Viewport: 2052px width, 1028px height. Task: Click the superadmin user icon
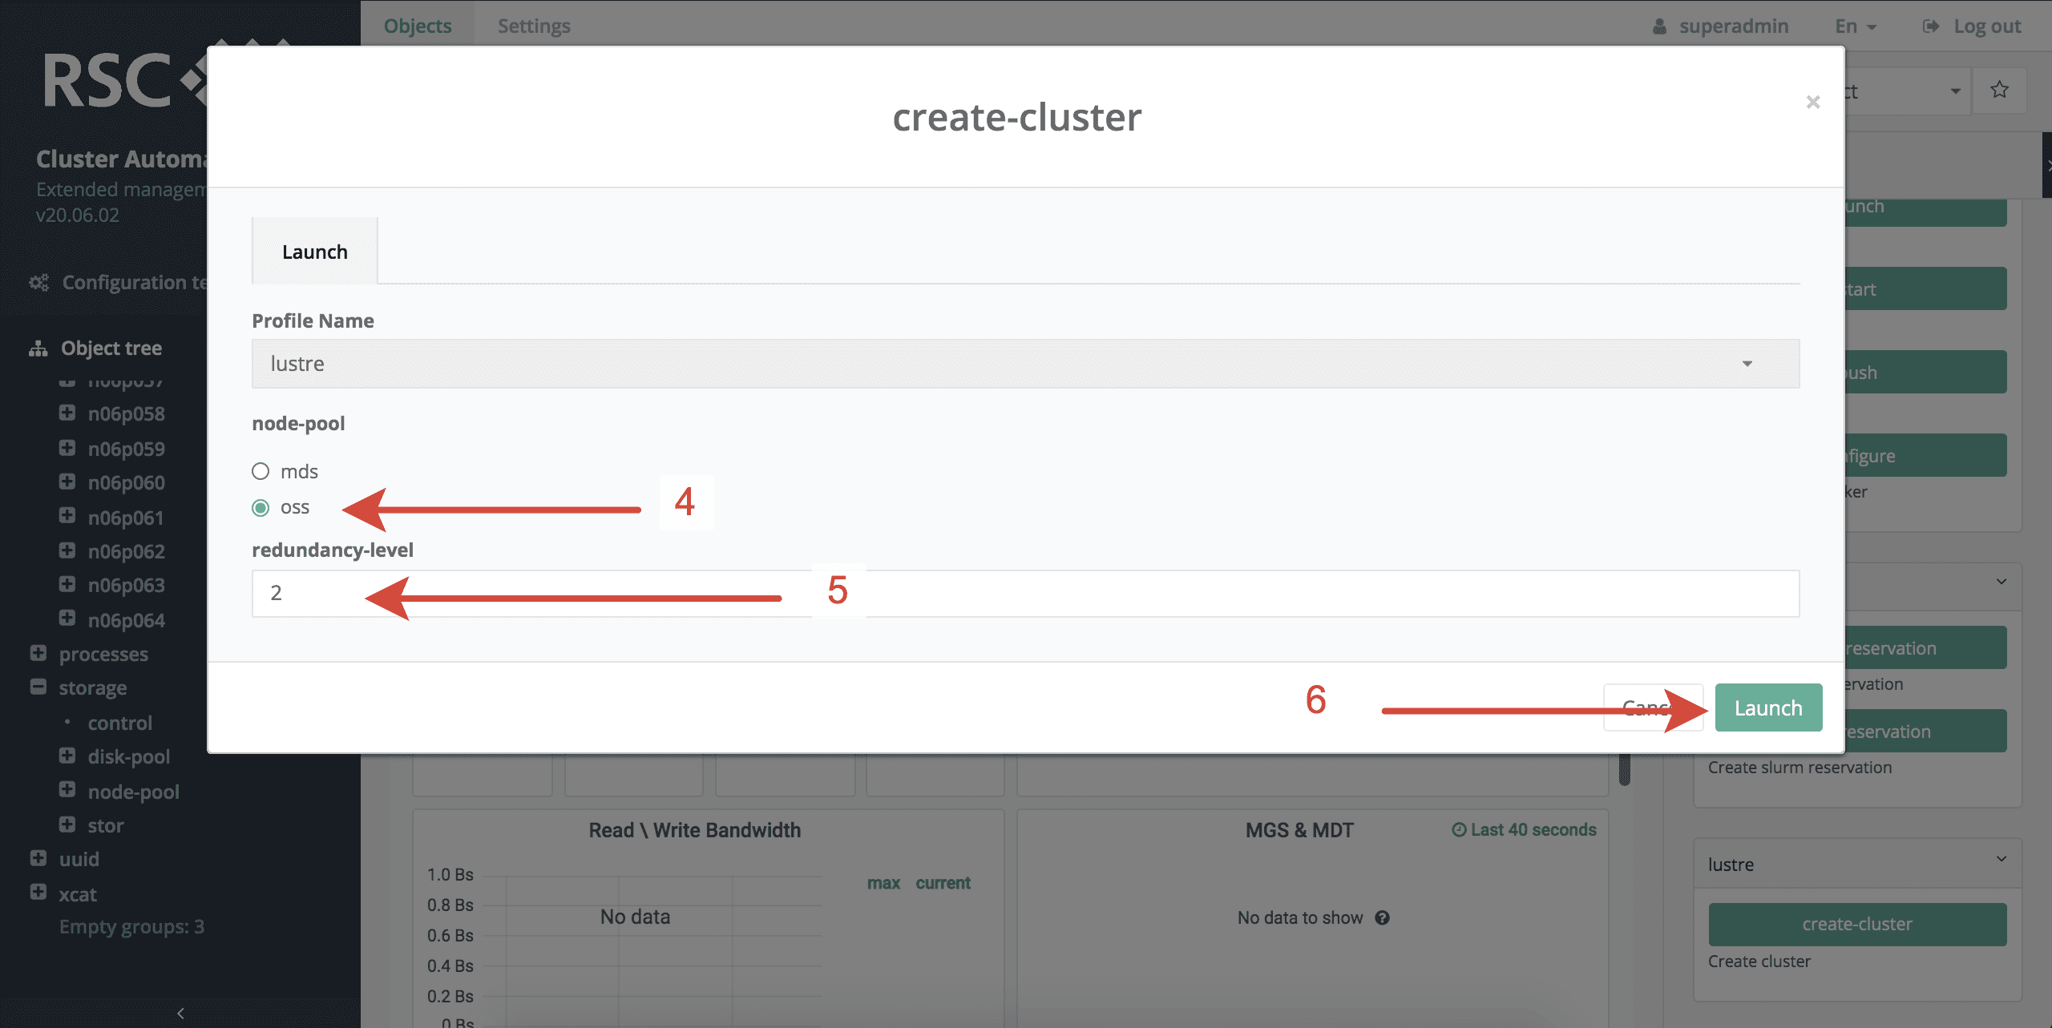click(x=1661, y=25)
